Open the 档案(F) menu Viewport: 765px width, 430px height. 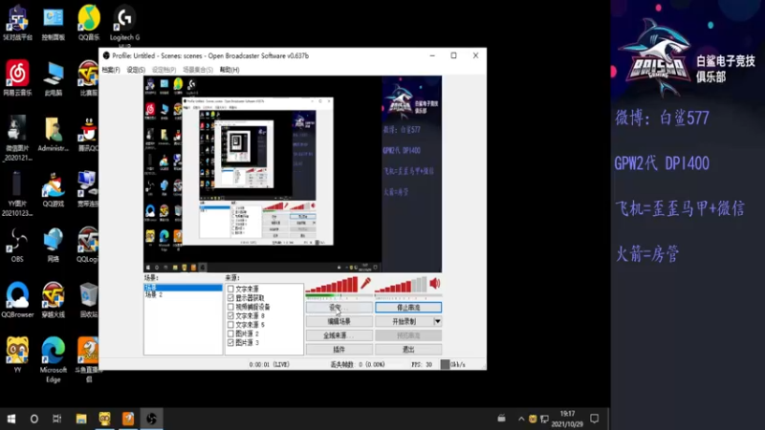pos(111,70)
